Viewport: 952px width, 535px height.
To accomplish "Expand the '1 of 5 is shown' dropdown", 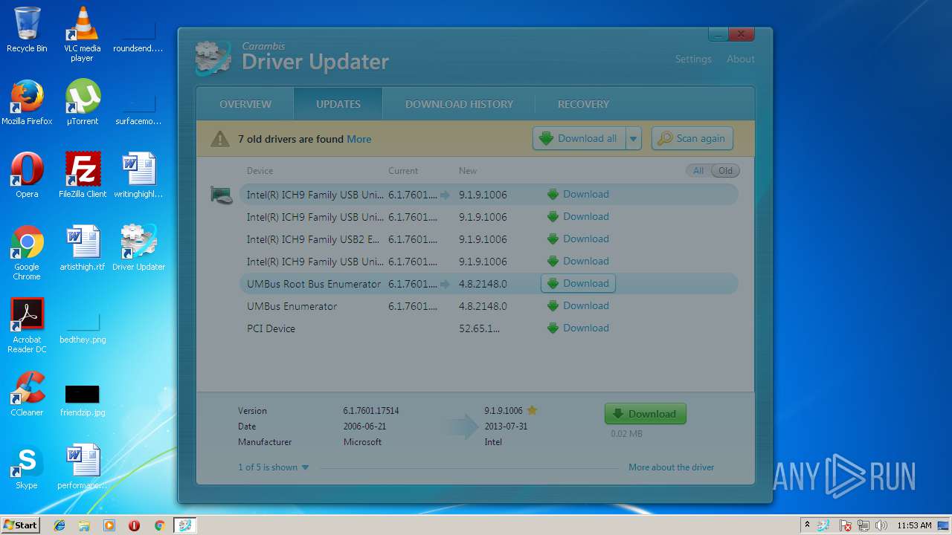I will [274, 467].
